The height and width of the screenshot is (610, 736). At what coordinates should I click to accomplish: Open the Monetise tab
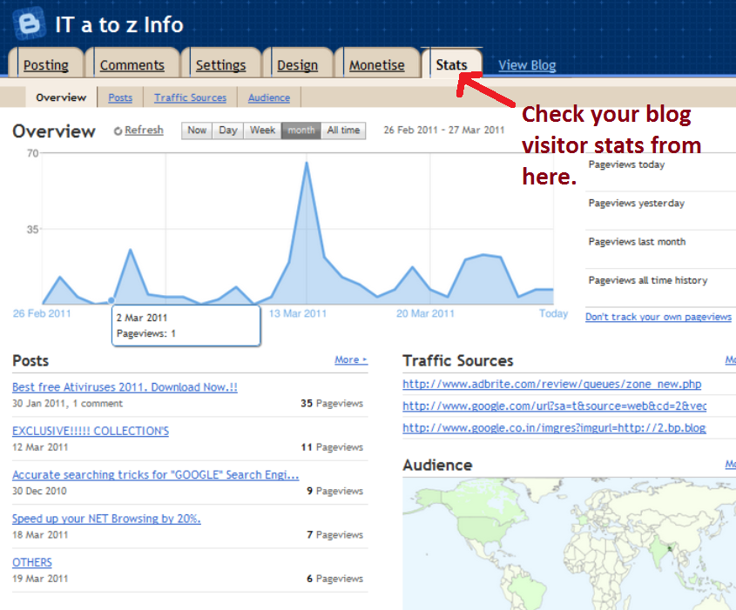click(x=377, y=64)
